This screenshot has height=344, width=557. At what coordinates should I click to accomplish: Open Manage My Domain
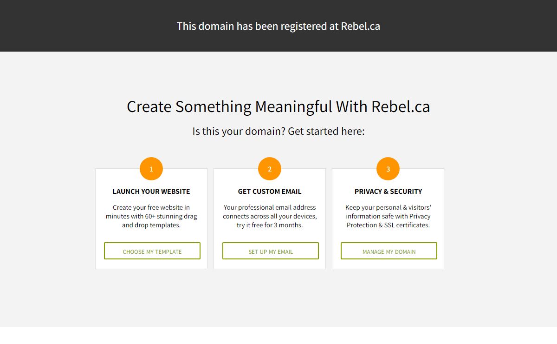389,251
